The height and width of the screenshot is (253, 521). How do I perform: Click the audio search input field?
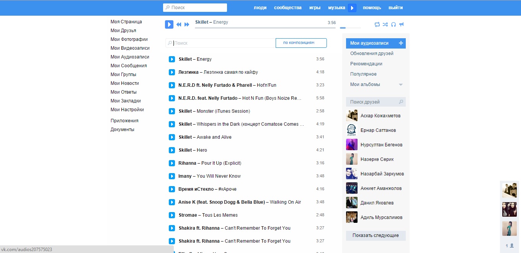coord(220,43)
